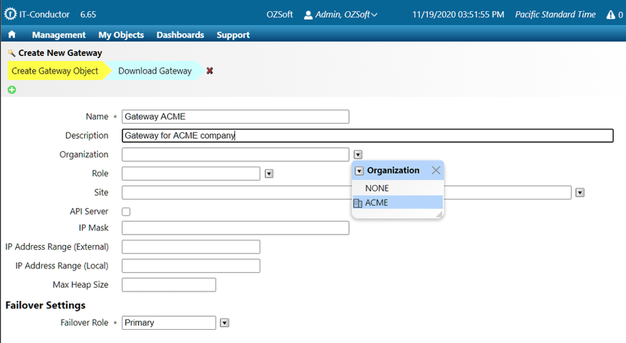This screenshot has height=343, width=626.
Task: Close the Organization popup with X
Action: click(x=435, y=170)
